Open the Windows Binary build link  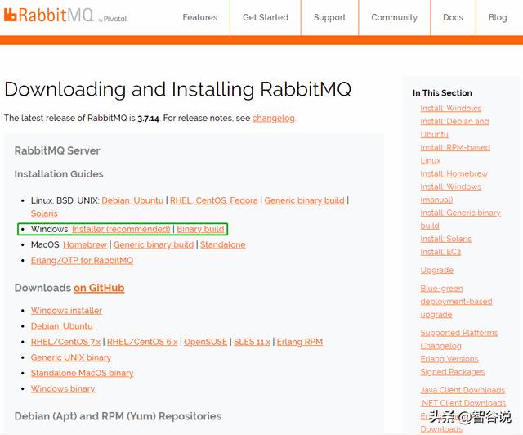[x=200, y=229]
